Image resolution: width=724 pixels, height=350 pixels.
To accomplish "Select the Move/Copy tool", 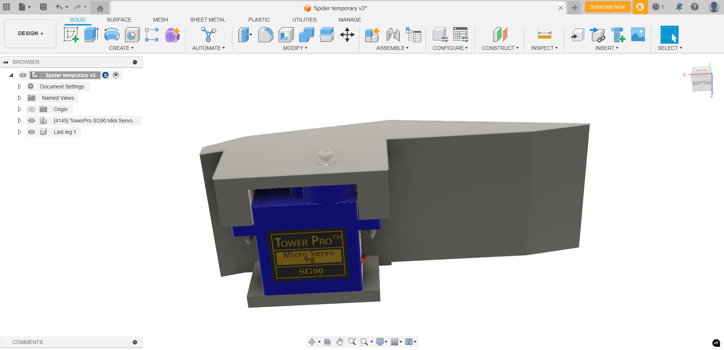I will pos(347,35).
